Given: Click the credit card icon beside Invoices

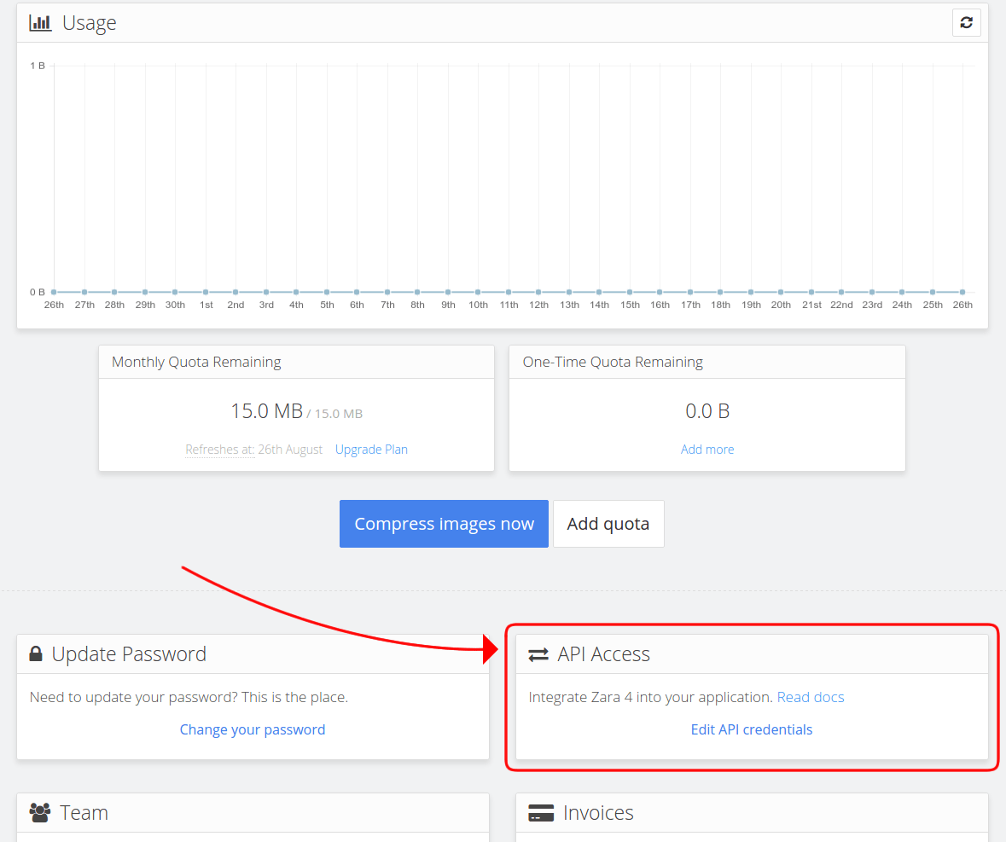Looking at the screenshot, I should pyautogui.click(x=541, y=813).
